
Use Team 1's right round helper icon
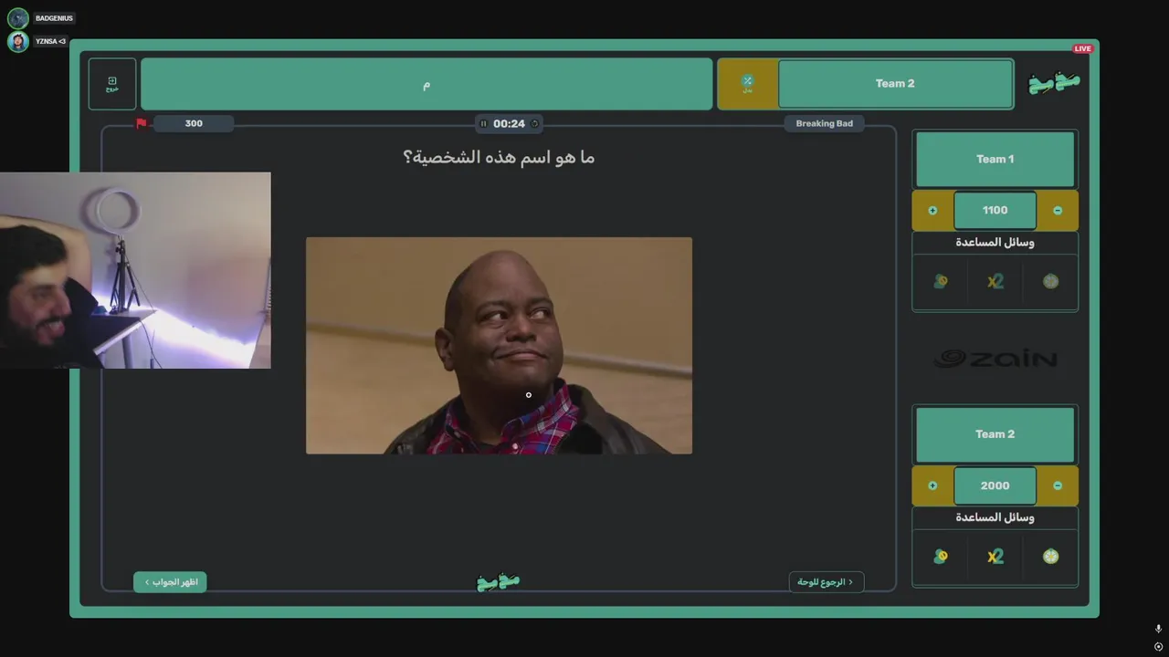[x=1051, y=282]
